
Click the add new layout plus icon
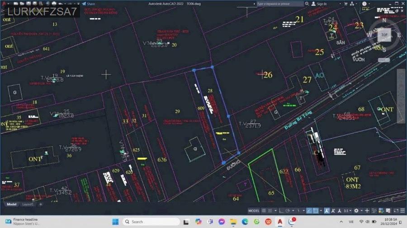(40, 204)
